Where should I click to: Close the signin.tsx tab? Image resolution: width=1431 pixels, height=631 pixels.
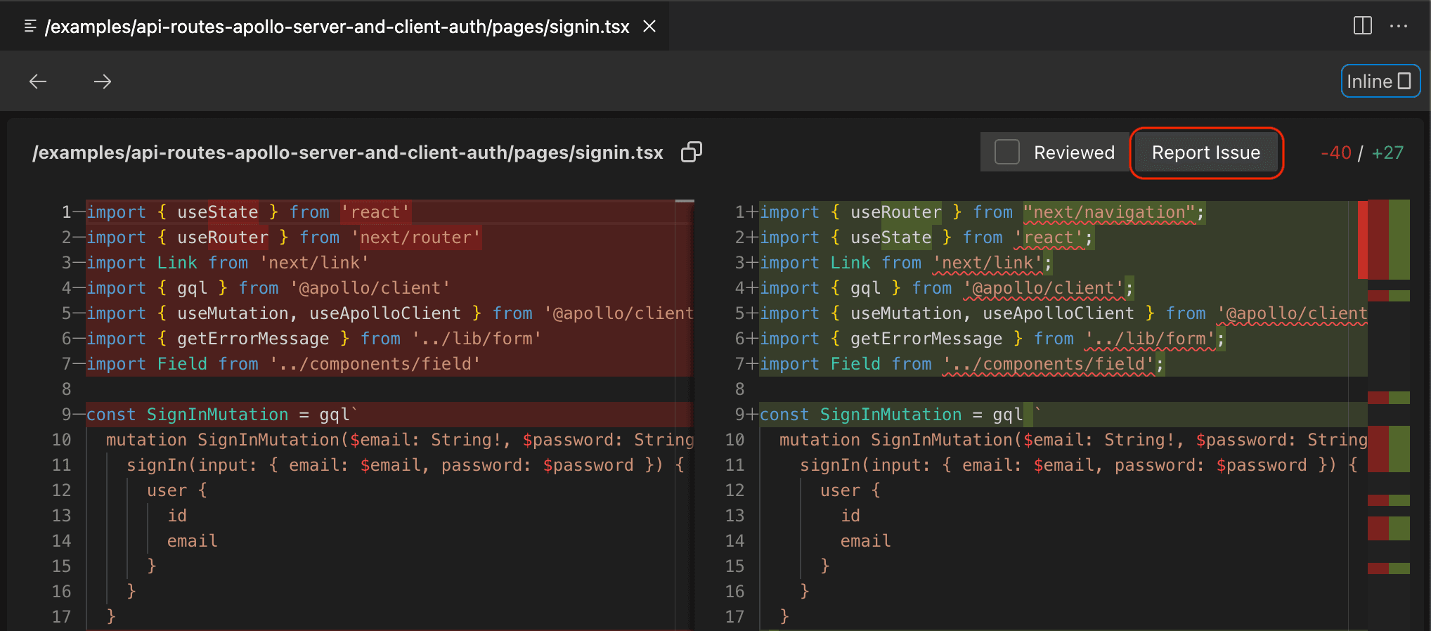pos(649,26)
